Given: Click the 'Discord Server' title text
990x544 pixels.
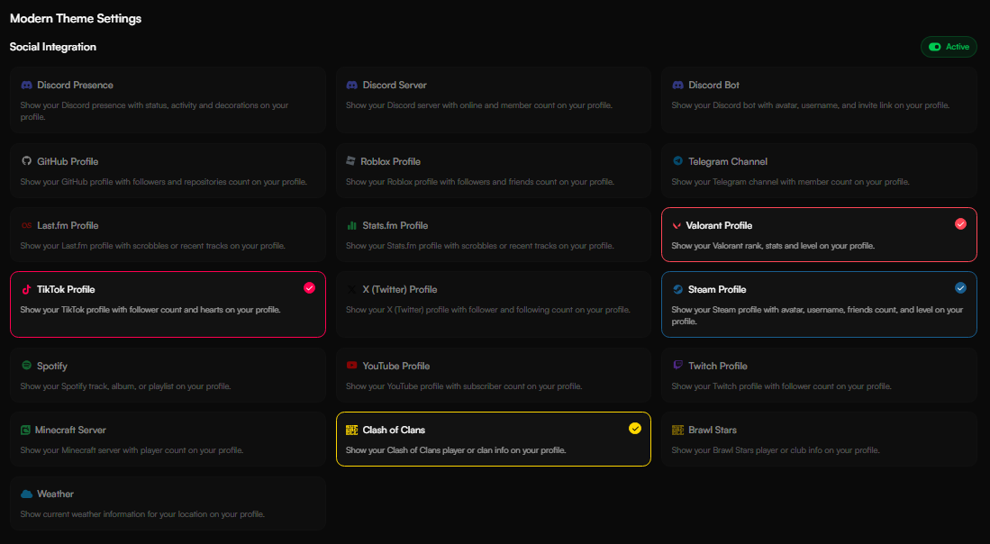Looking at the screenshot, I should click(x=394, y=85).
